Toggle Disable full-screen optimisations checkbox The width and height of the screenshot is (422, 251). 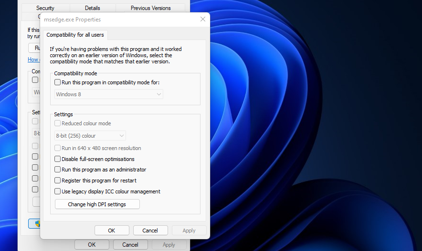click(x=57, y=159)
